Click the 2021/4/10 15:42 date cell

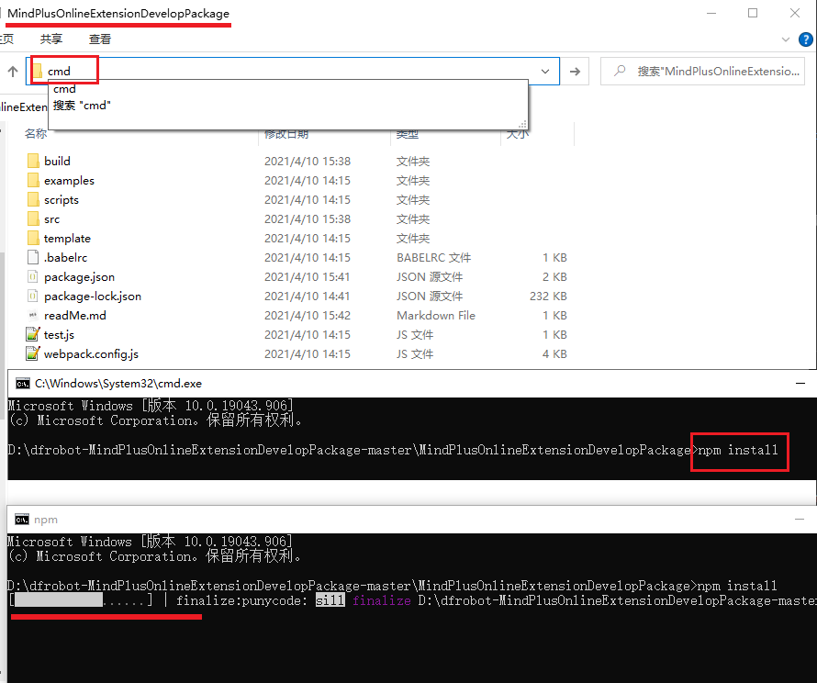[x=308, y=315]
